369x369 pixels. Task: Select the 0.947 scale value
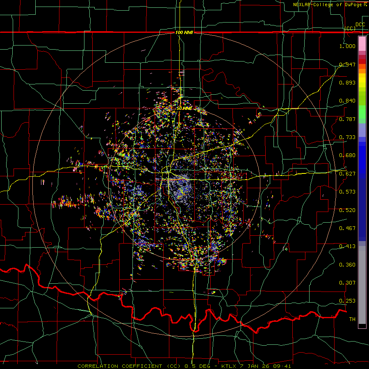(x=347, y=64)
